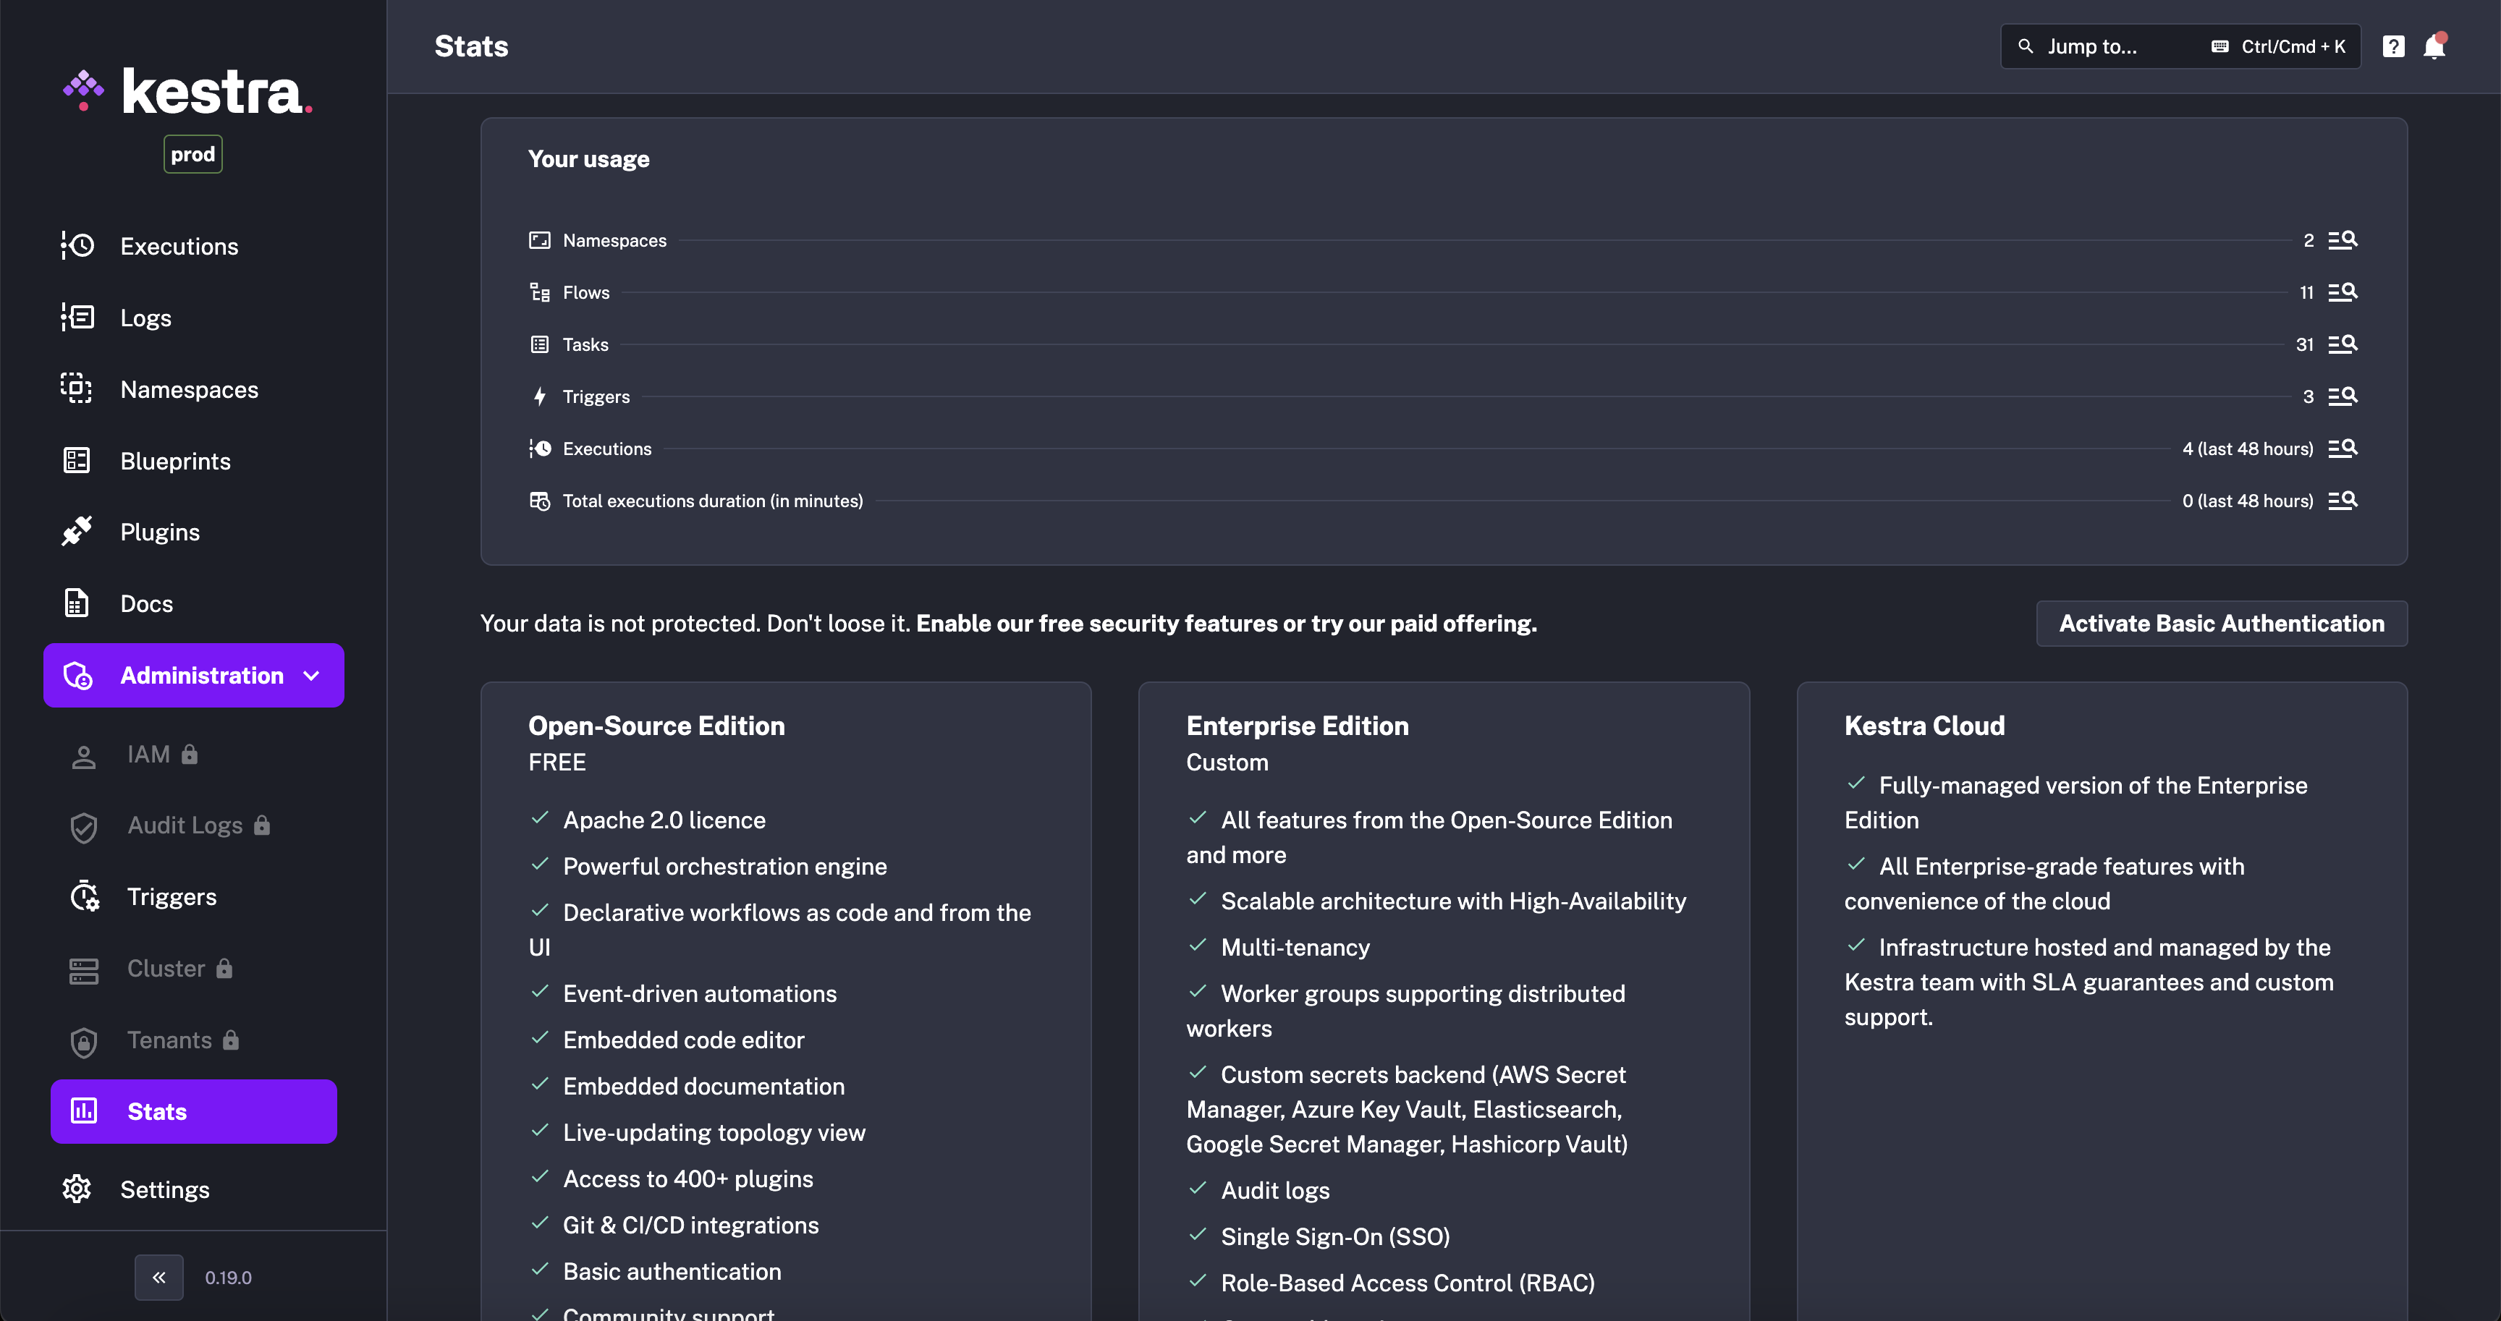
Task: Click the magnifier icon beside Triggers count
Action: (x=2343, y=396)
